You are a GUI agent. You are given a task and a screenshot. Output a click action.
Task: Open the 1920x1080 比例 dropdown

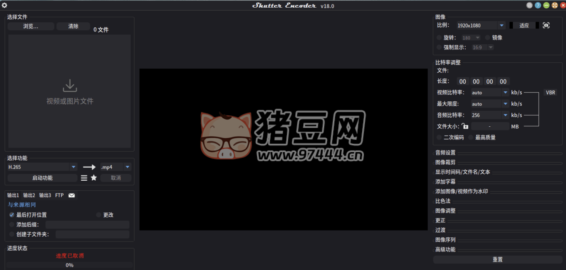click(502, 25)
